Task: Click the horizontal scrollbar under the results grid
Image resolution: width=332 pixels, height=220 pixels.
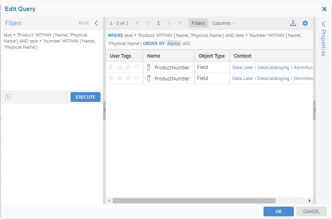Action: [194, 201]
